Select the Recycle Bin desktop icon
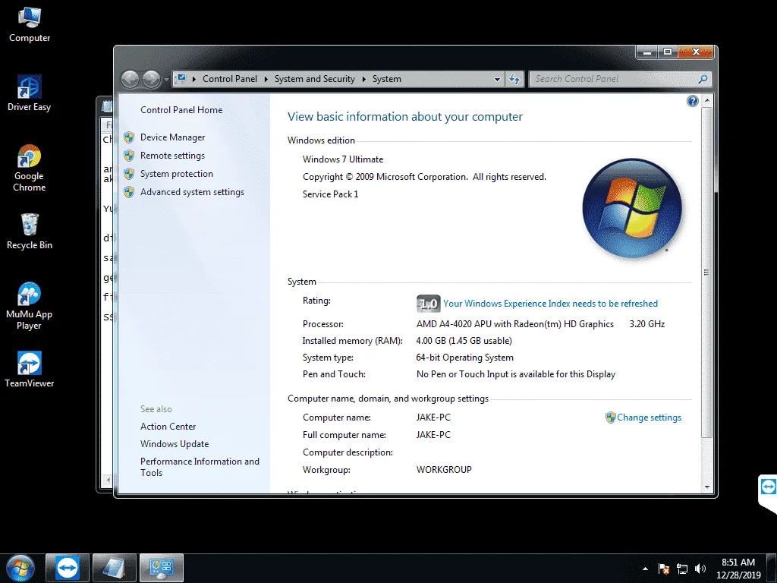The image size is (777, 583). coord(30,231)
